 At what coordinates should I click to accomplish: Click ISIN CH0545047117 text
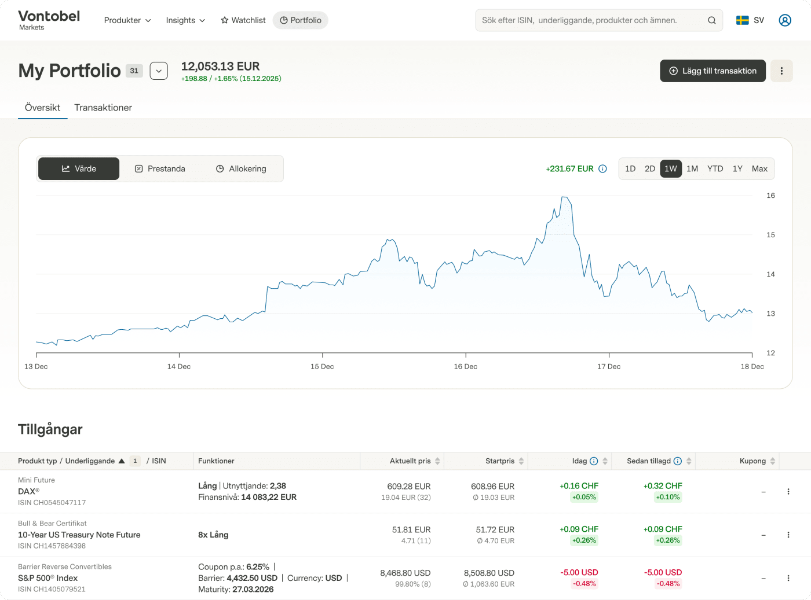coord(52,503)
